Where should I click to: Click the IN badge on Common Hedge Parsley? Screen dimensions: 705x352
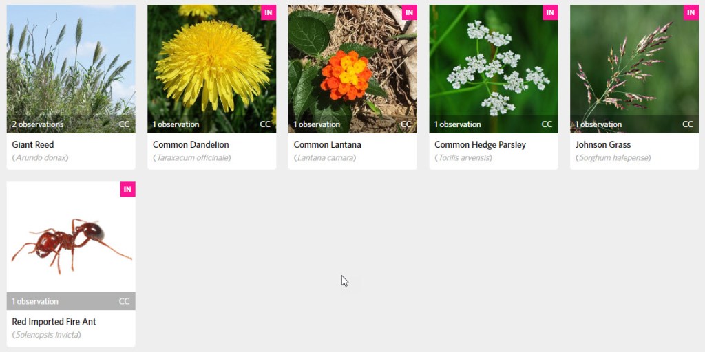click(x=550, y=12)
